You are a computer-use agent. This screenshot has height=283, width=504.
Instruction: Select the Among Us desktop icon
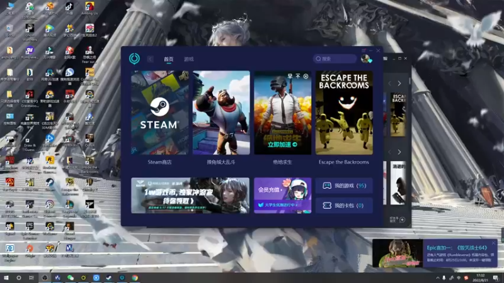[89, 8]
